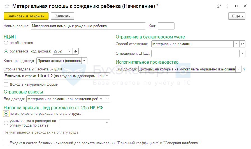Screen dimensions: 251x149
Task: Click Записать и закрыть button
Action: (x=26, y=16)
